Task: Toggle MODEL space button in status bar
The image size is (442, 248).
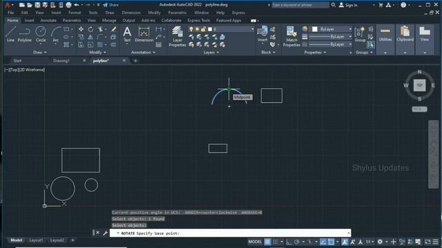Action: tap(255, 242)
